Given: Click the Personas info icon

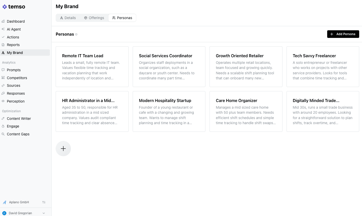Looking at the screenshot, I should click(76, 34).
